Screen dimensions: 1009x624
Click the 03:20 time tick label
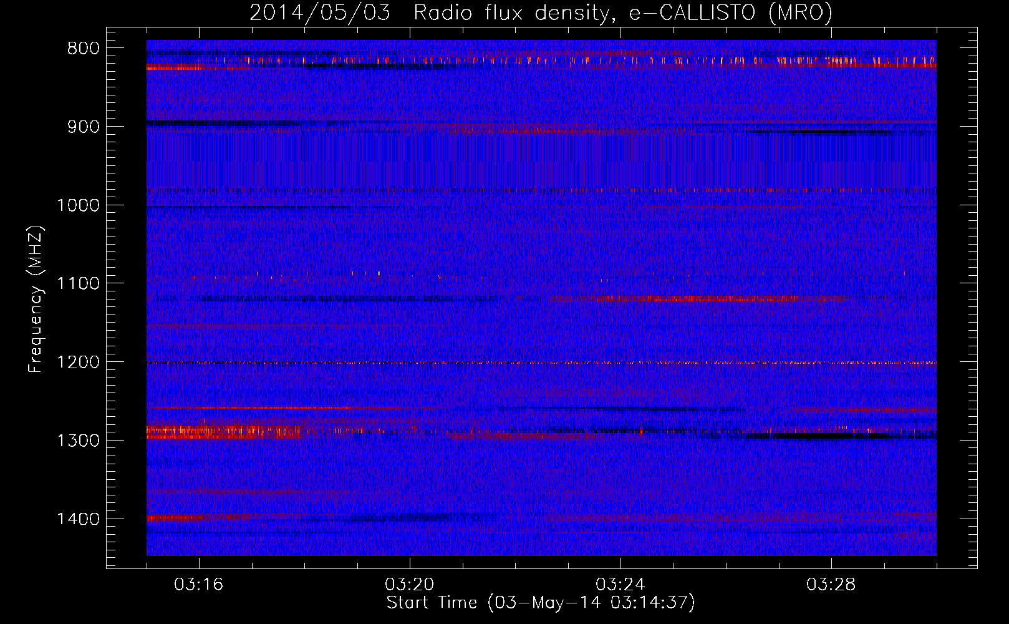click(x=410, y=585)
